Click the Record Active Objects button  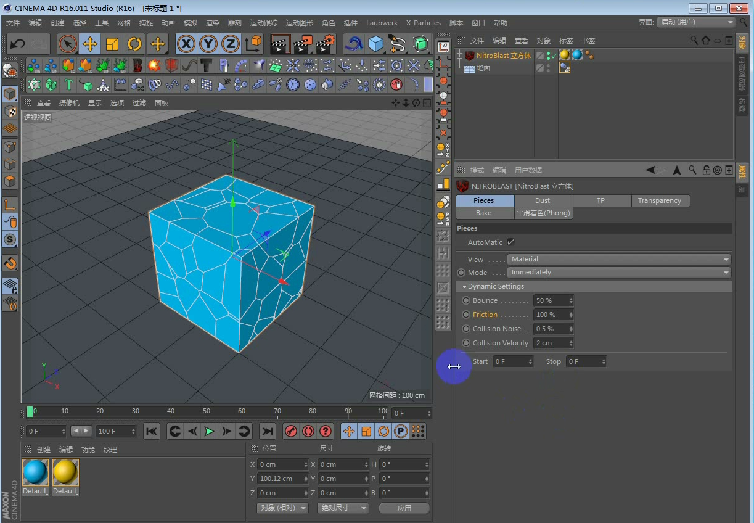(x=291, y=431)
